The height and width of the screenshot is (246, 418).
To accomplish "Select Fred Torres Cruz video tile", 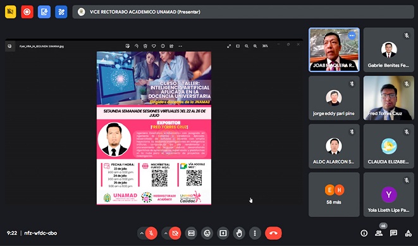I will tap(389, 98).
